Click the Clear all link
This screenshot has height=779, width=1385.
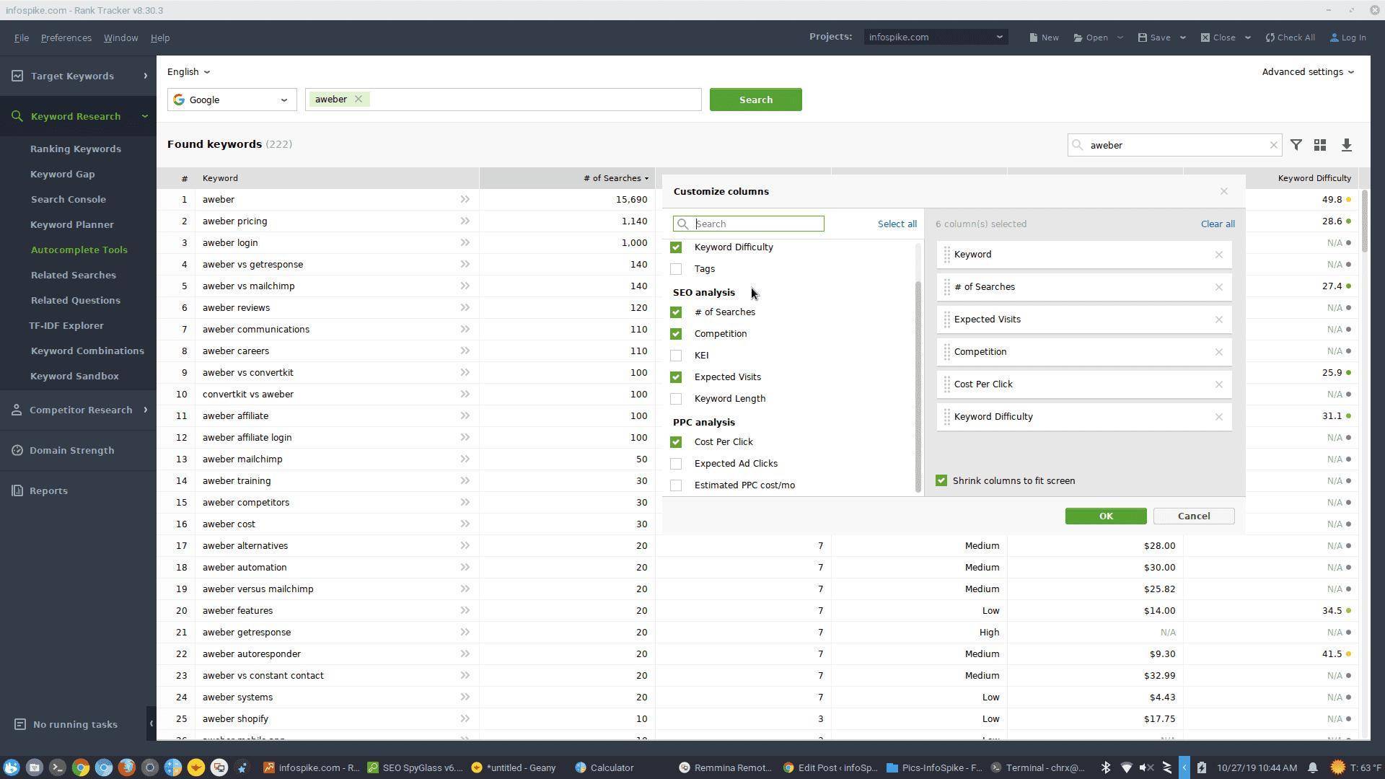[x=1217, y=224]
